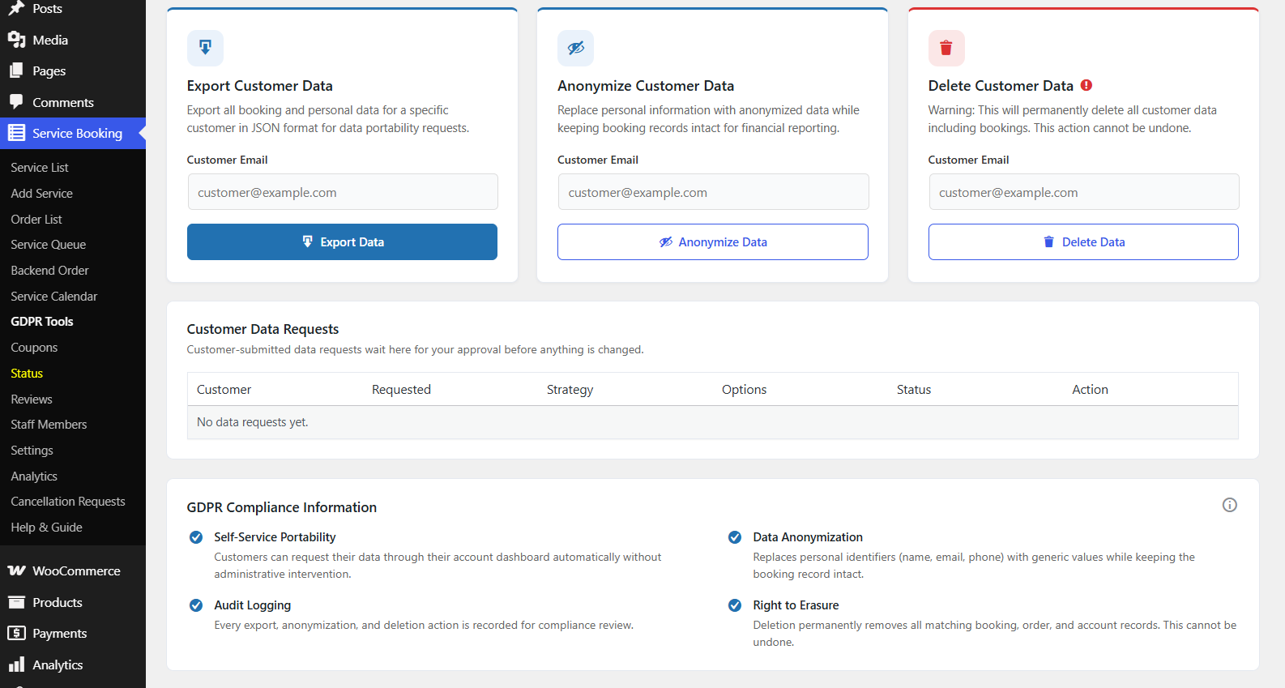Click the Service Booking menu icon

16,133
